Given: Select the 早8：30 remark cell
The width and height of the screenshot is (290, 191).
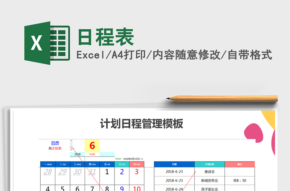Looking at the screenshot, I should pyautogui.click(x=240, y=180).
